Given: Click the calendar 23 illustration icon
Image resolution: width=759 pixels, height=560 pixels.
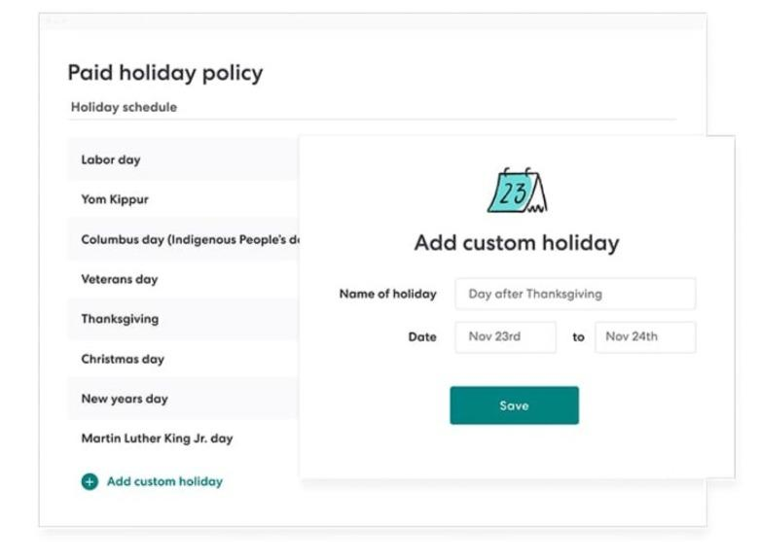Looking at the screenshot, I should [x=517, y=191].
